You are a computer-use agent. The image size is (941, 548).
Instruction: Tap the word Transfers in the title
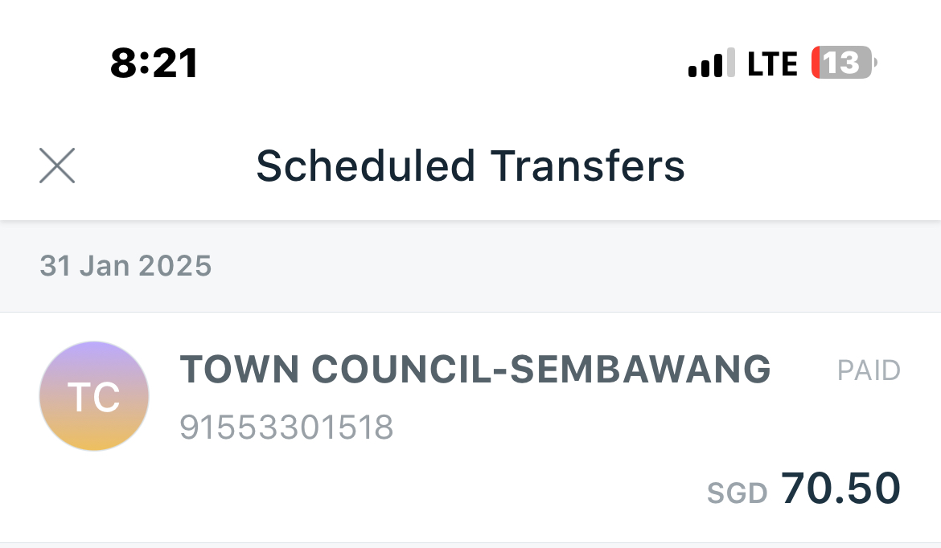coord(588,166)
